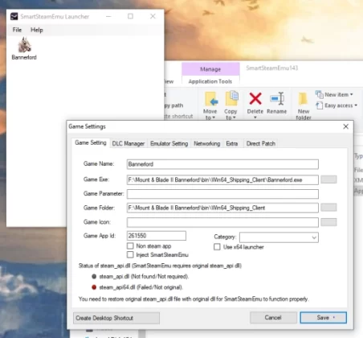Screen dimensions: 363x338
Task: Select the Game Setting tab
Action: (x=91, y=142)
